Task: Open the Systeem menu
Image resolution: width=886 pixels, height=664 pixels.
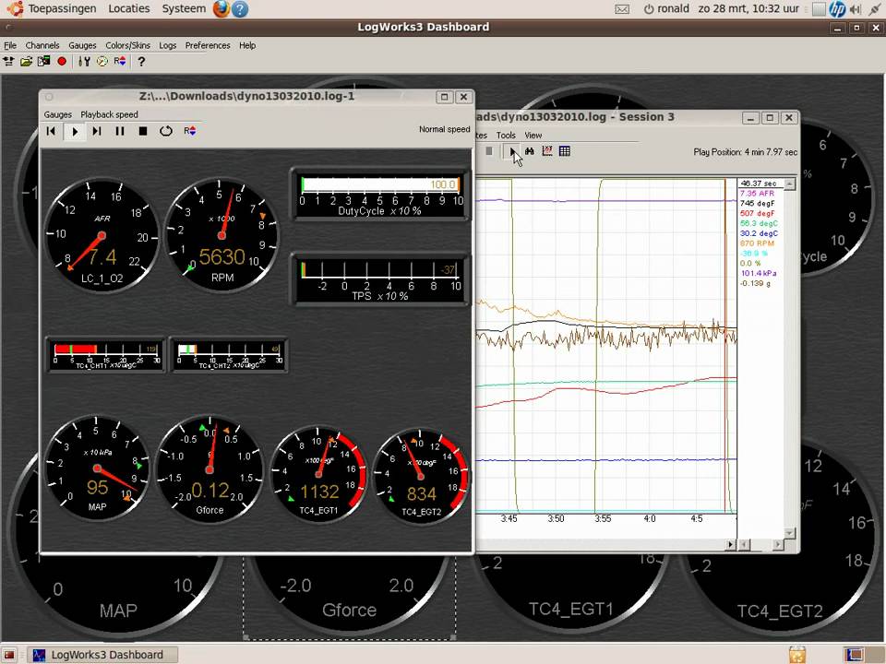Action: click(184, 8)
